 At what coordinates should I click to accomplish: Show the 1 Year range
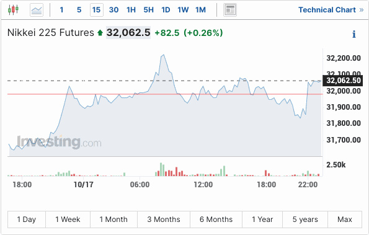pyautogui.click(x=262, y=219)
